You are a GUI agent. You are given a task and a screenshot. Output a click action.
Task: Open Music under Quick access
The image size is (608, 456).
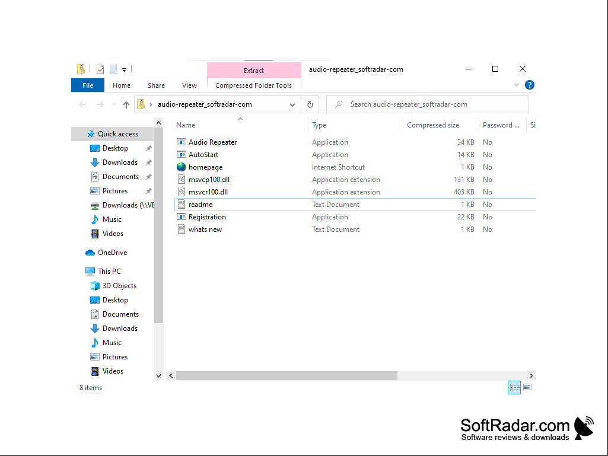pyautogui.click(x=112, y=219)
